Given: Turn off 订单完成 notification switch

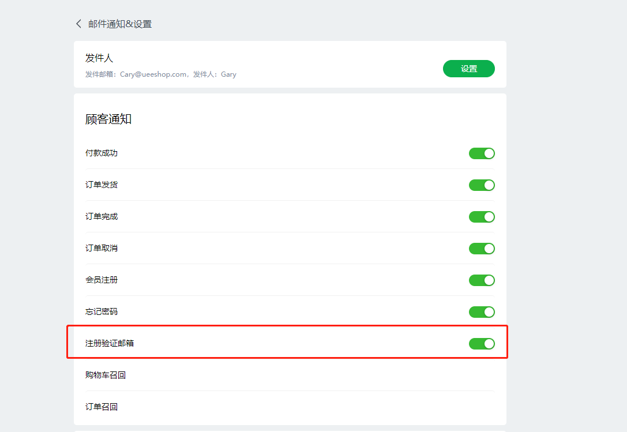Looking at the screenshot, I should pos(482,217).
